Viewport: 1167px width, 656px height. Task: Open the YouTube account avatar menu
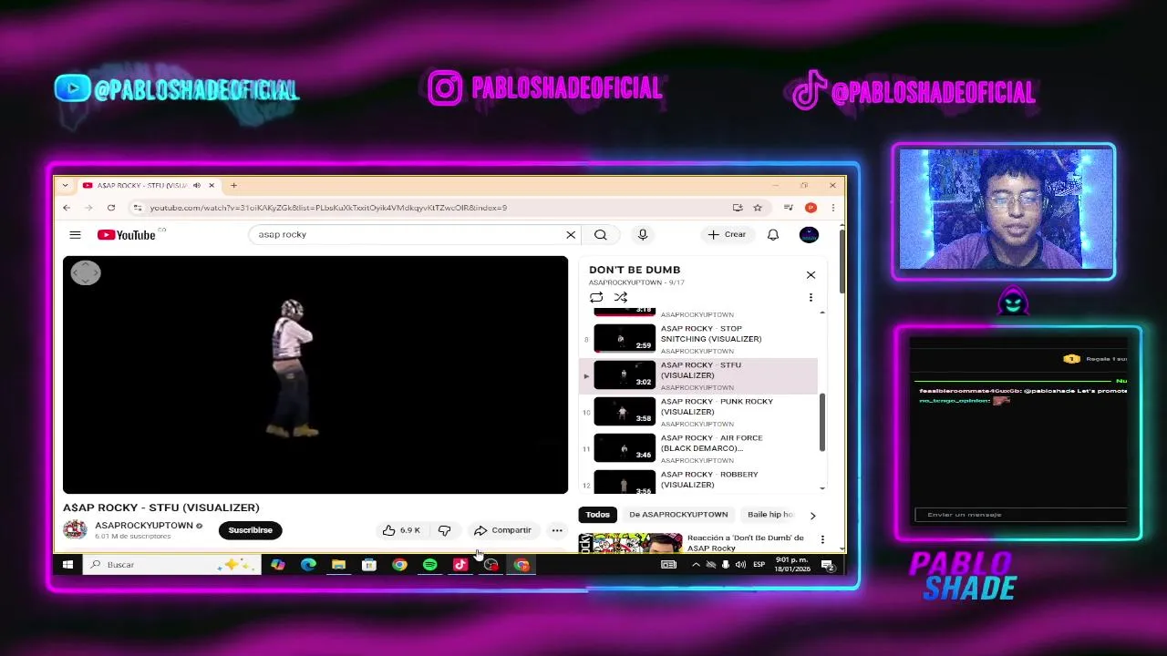tap(809, 235)
